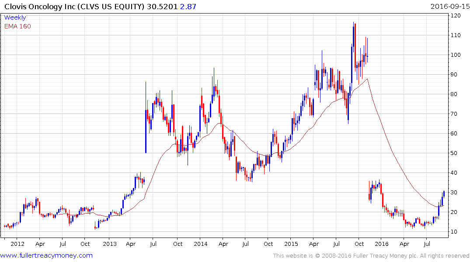Image resolution: width=470 pixels, height=262 pixels.
Task: Click the 50 price axis label
Action: (454, 153)
